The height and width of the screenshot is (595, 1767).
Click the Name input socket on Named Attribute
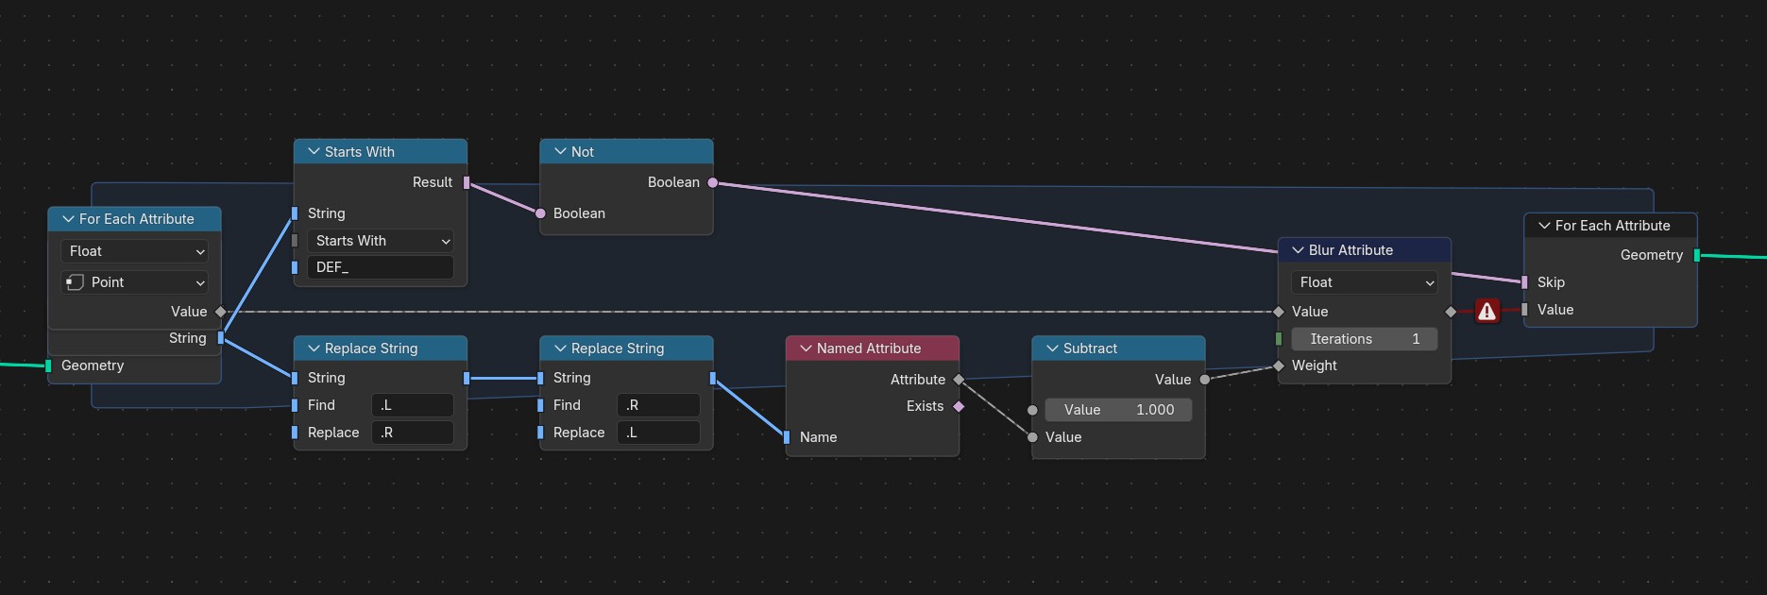point(787,437)
